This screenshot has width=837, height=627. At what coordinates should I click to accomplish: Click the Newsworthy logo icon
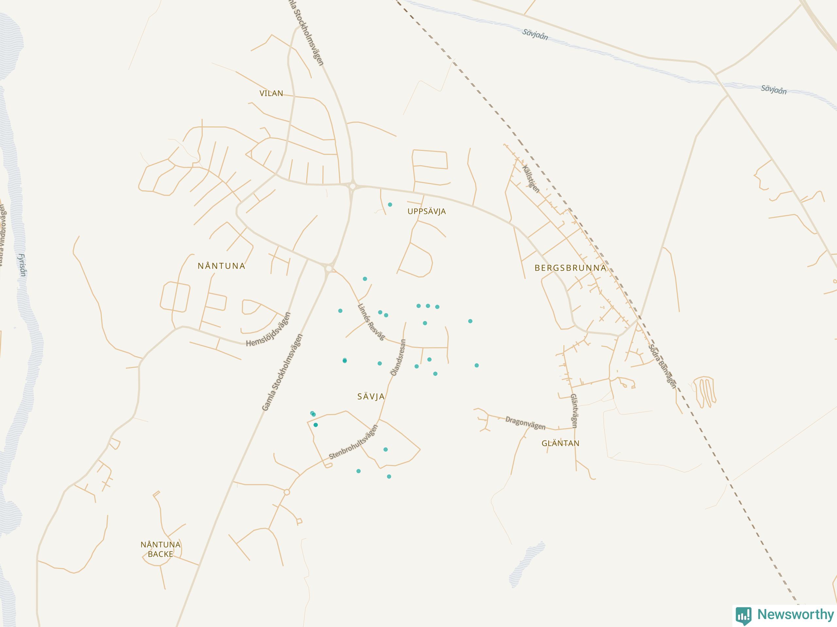743,616
